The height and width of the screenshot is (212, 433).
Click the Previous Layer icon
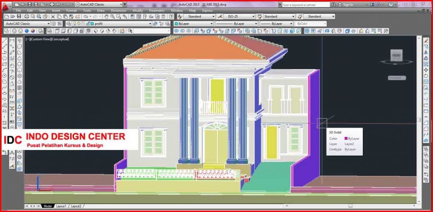pyautogui.click(x=162, y=24)
